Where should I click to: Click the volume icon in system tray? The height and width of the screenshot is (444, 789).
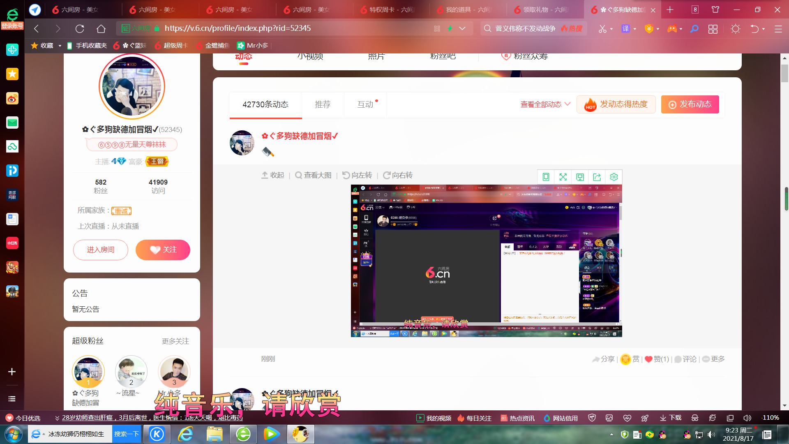tap(711, 435)
